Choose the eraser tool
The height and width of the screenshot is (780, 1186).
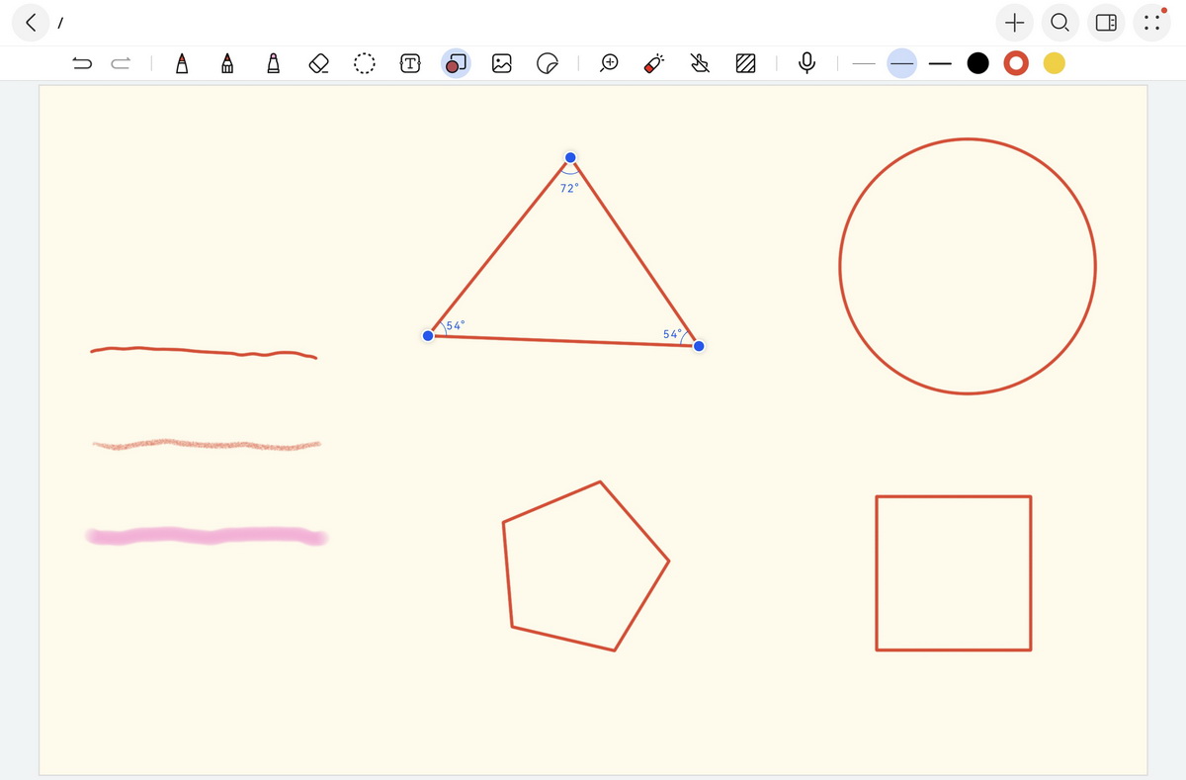coord(318,64)
